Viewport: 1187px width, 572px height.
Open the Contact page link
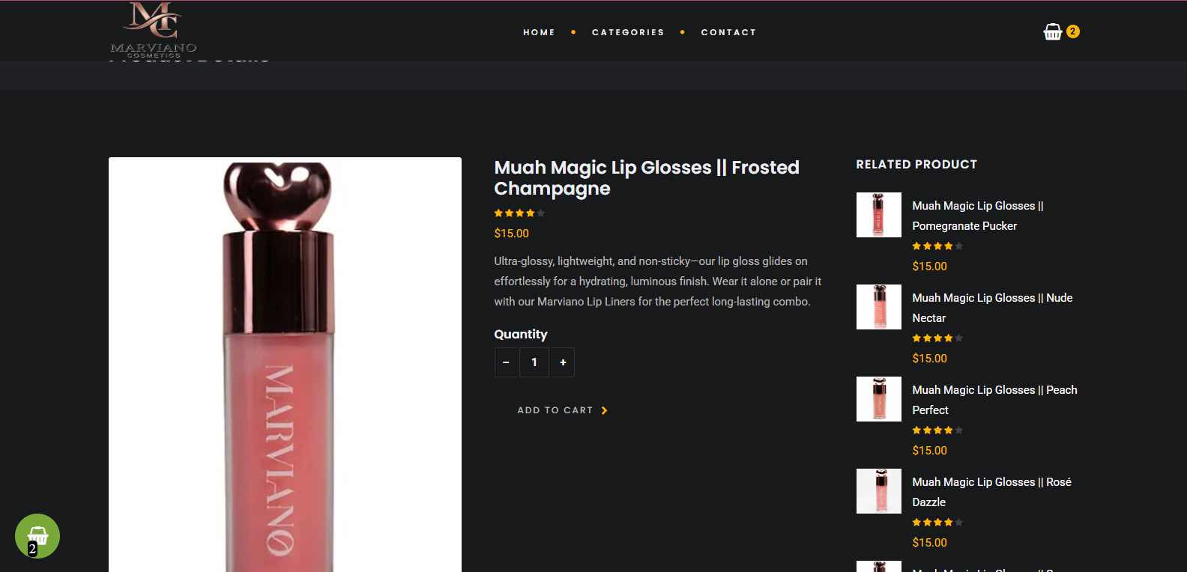click(x=728, y=32)
